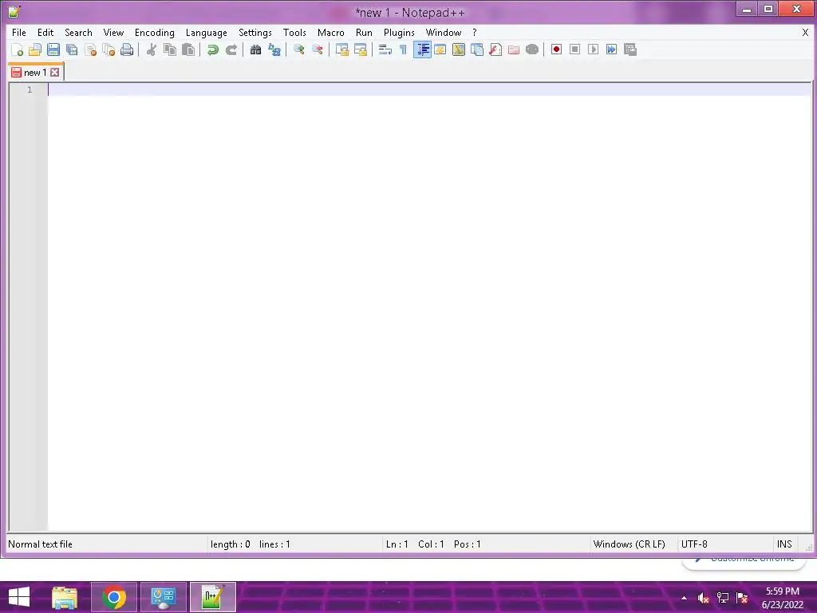This screenshot has width=817, height=613.
Task: Create a new file via toolbar icon
Action: coord(18,49)
